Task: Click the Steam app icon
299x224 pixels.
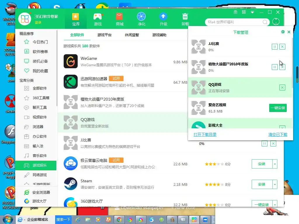Action: point(71,184)
